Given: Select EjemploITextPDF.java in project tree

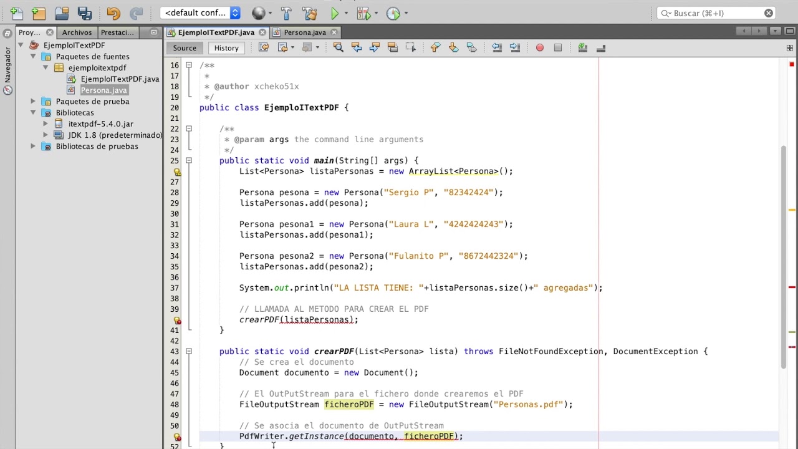Looking at the screenshot, I should pos(120,79).
